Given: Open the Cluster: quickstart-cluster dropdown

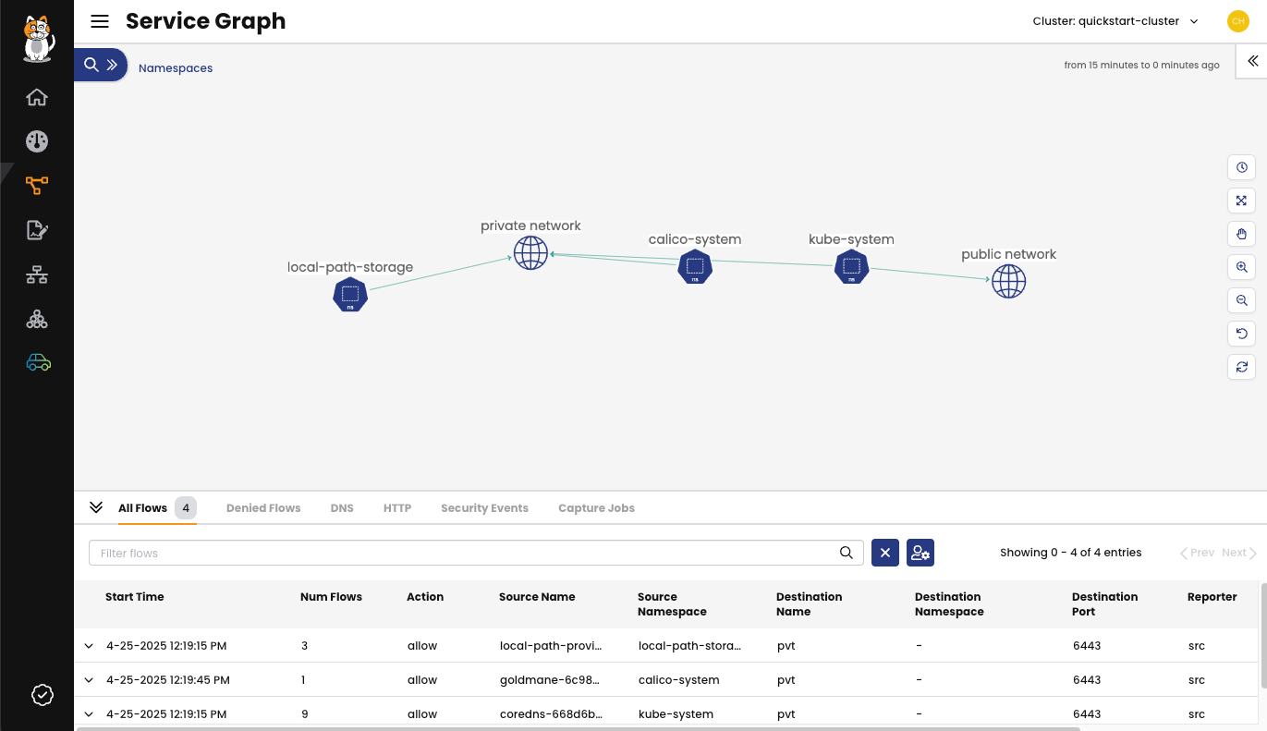Looking at the screenshot, I should tap(1115, 20).
